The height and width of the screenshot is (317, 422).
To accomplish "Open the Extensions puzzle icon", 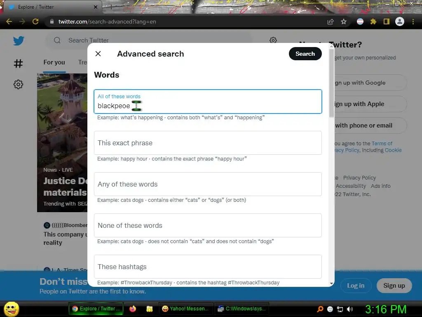I will (x=373, y=21).
